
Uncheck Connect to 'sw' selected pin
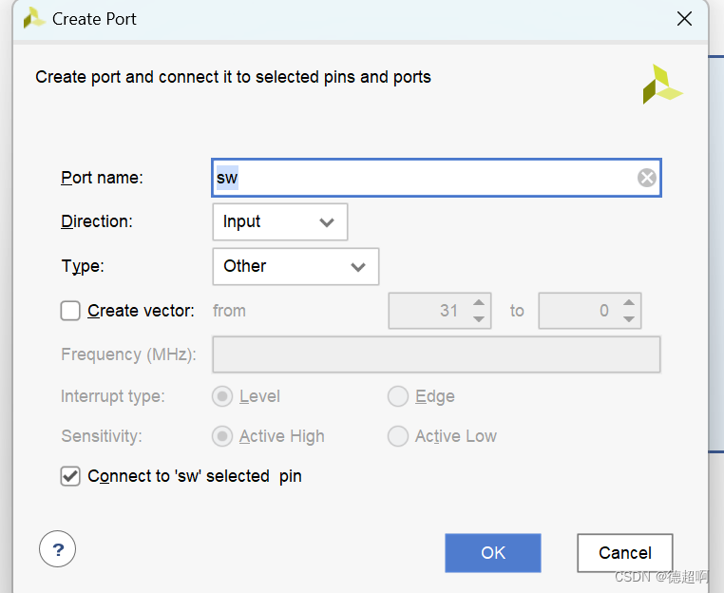[70, 476]
